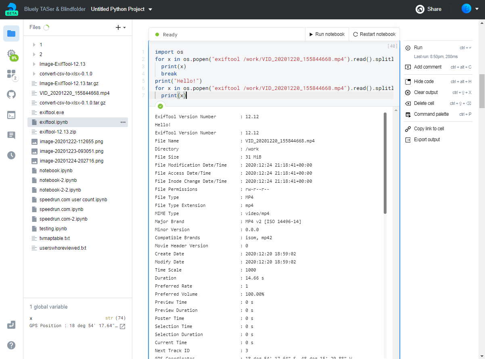This screenshot has height=359, width=485.
Task: Click the three-dots menu on exiftool.ipynb
Action: 123,122
